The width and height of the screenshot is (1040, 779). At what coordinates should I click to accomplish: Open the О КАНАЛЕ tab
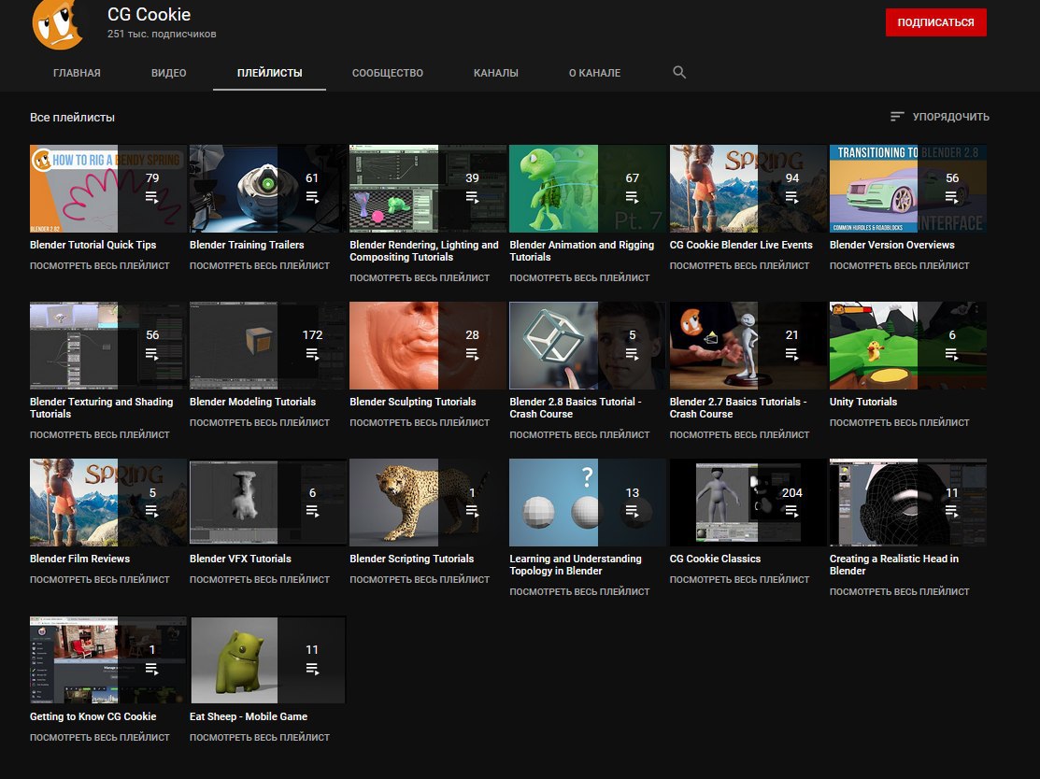594,73
